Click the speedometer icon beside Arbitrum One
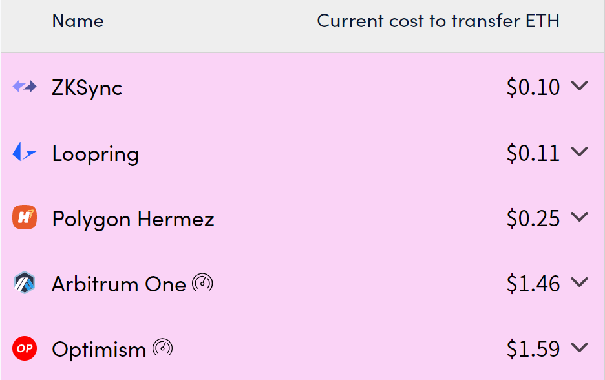 coord(202,282)
